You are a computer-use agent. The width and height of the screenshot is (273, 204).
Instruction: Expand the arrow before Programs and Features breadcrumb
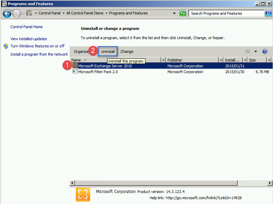point(106,13)
